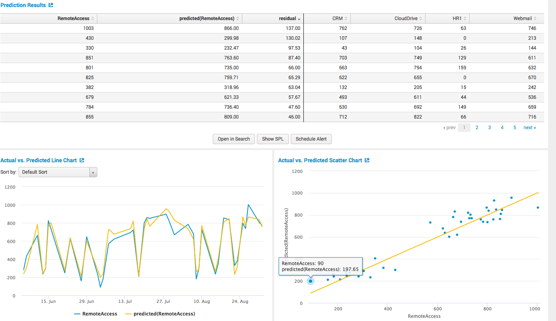Open Actual vs. Predicted Line Chart externally
Screen dimensions: 556x321
point(82,160)
